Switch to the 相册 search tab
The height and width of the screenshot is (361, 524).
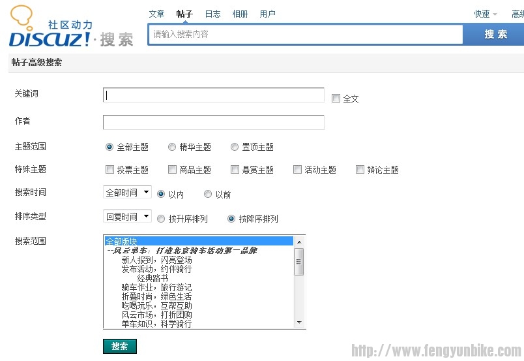point(240,14)
